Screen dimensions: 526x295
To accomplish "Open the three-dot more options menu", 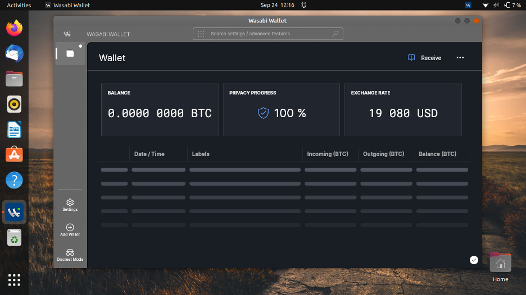I will tap(460, 58).
